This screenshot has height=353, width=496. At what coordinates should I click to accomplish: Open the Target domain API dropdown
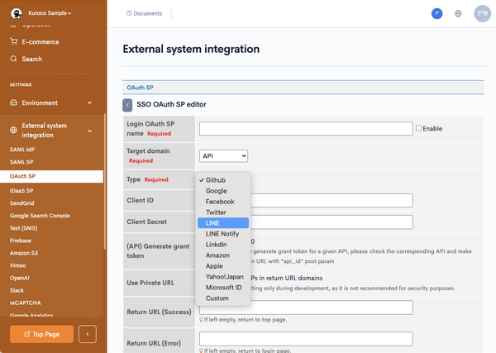click(223, 156)
